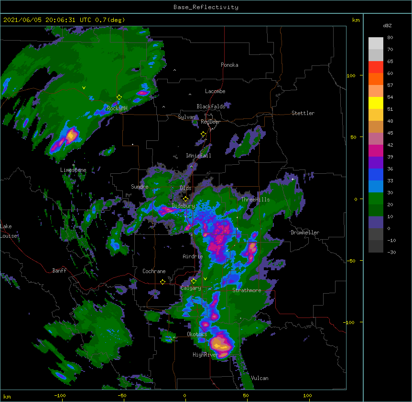Click the Base_Reflectivity title
Viewport: 412px width, 402px height.
click(x=206, y=7)
